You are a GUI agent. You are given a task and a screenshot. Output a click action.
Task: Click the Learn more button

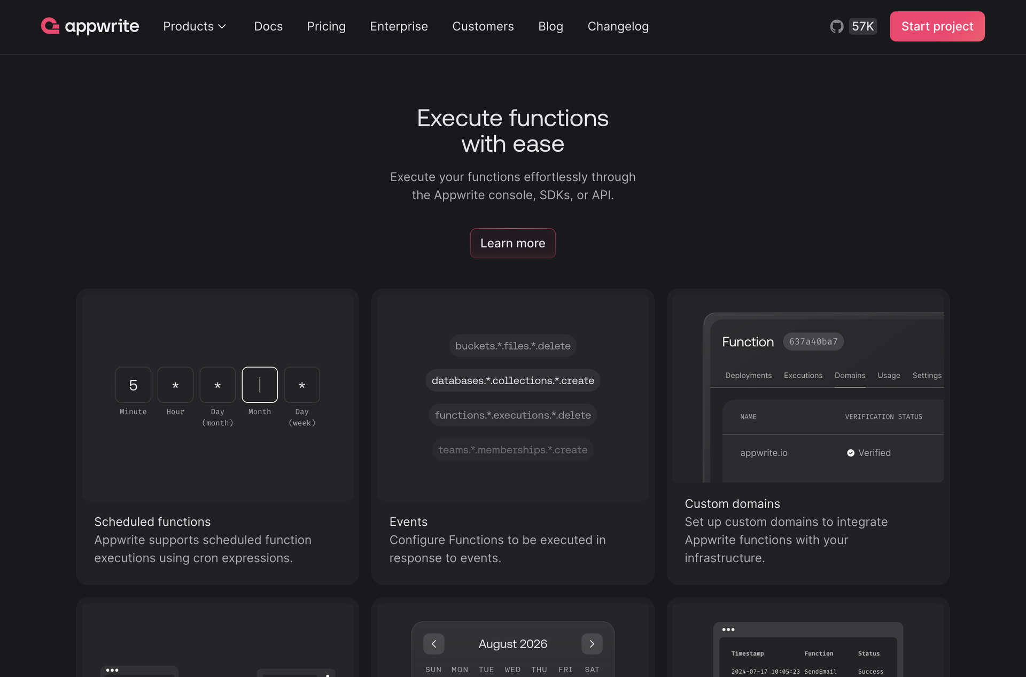(x=513, y=243)
